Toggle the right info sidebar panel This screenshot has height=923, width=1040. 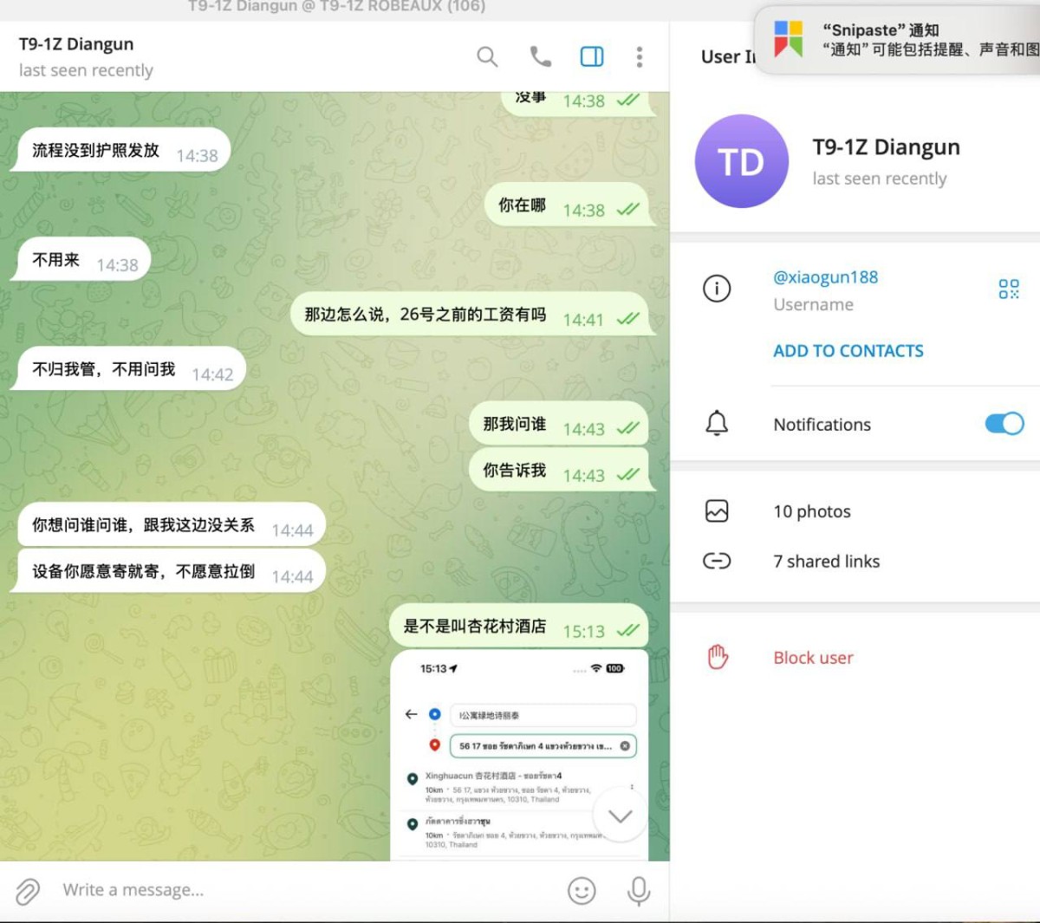pos(592,57)
